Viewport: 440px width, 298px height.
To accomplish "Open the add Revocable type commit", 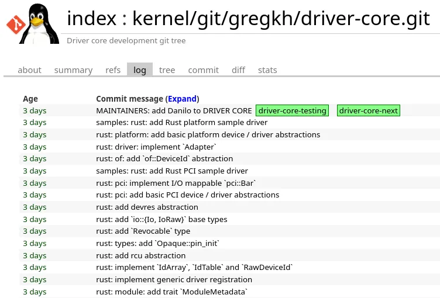I will coord(143,231).
